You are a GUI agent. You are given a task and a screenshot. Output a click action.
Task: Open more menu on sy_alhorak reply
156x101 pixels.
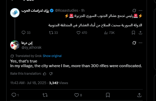pos(140,43)
